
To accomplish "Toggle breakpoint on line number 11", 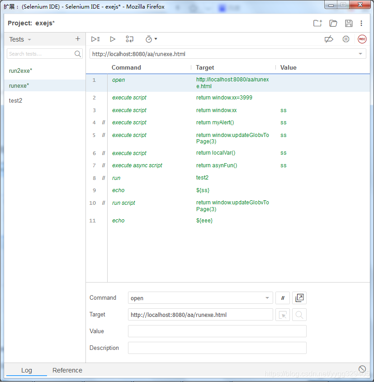I will coord(93,221).
